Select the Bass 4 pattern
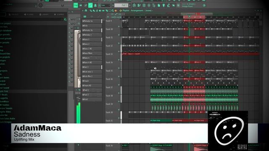Screen dimensions: 269x151 [x=92, y=58]
